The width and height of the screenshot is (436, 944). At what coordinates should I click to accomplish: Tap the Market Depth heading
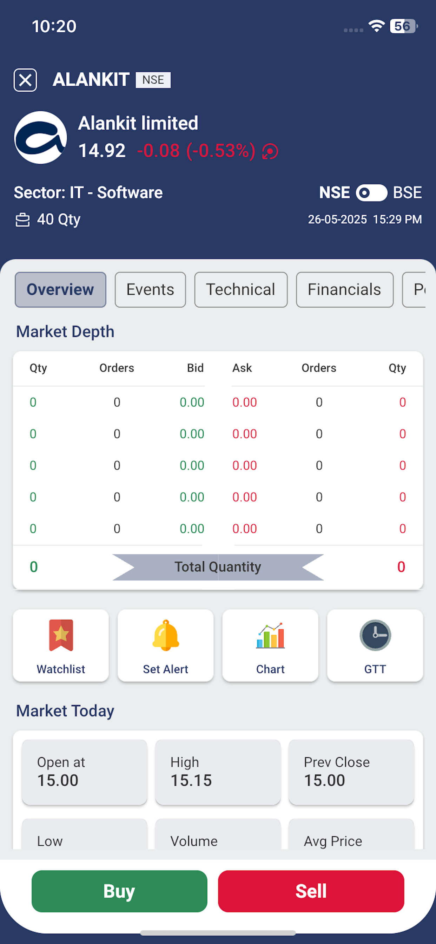click(x=65, y=332)
